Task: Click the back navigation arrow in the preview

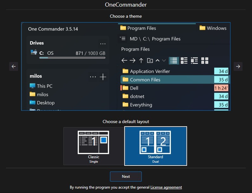Action: pyautogui.click(x=124, y=61)
